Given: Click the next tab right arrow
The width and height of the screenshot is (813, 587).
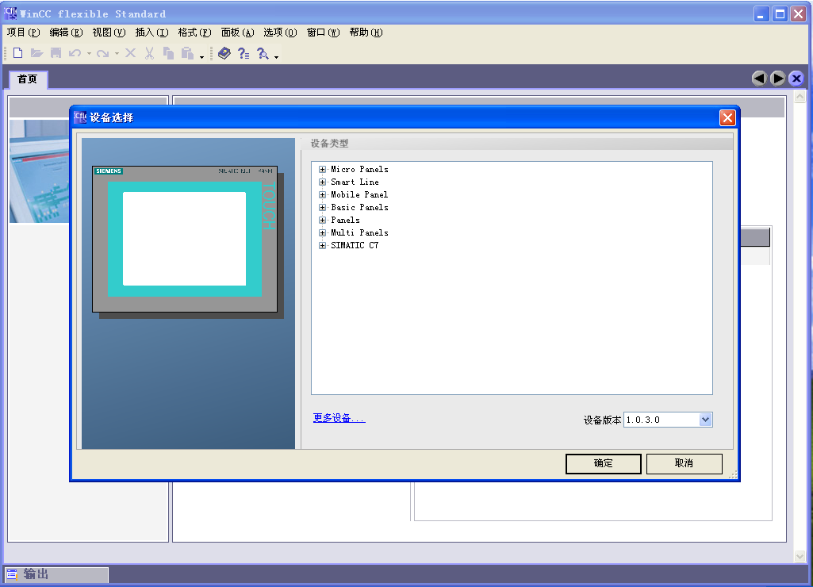Looking at the screenshot, I should (778, 79).
